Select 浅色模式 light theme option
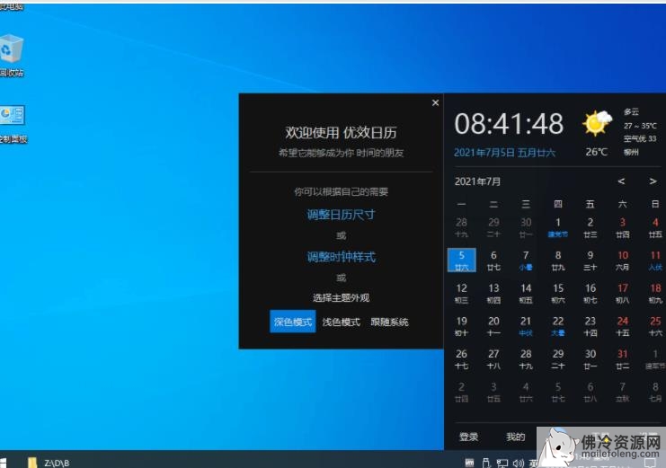Viewport: 666px width, 468px height. [341, 322]
